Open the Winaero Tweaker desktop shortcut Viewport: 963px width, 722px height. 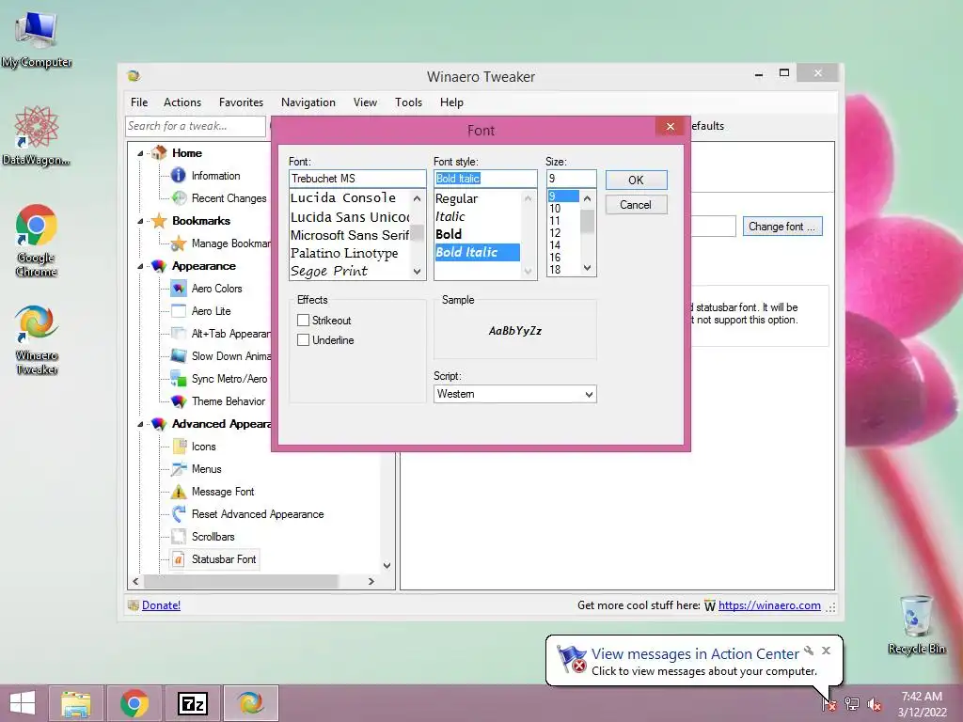pos(37,337)
